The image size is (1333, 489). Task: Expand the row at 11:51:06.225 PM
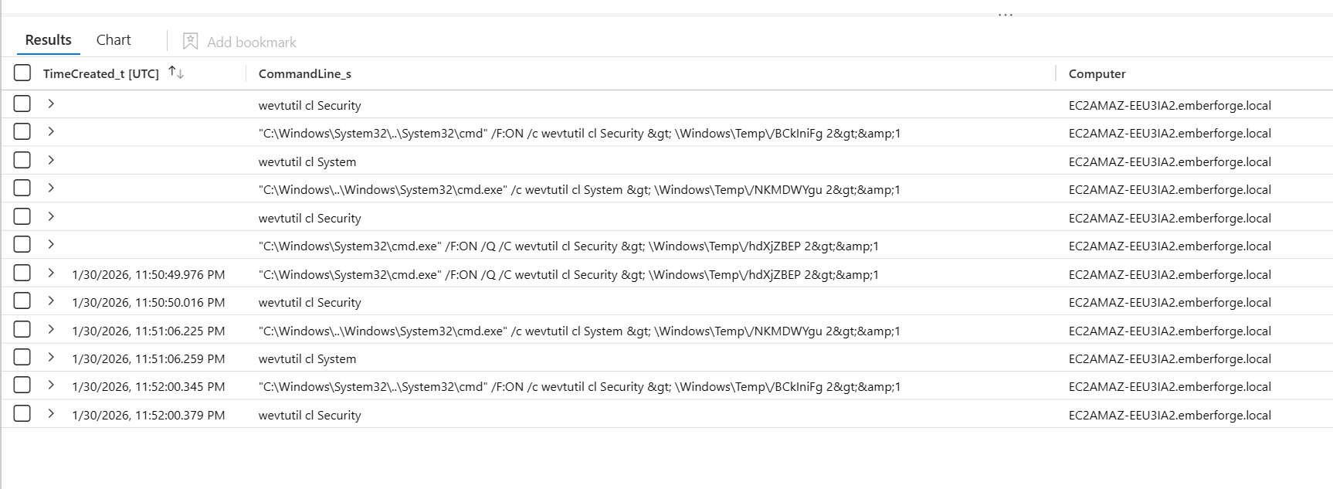51,330
